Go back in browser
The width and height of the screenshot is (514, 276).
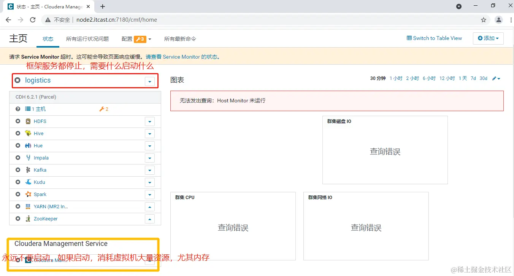pos(8,20)
